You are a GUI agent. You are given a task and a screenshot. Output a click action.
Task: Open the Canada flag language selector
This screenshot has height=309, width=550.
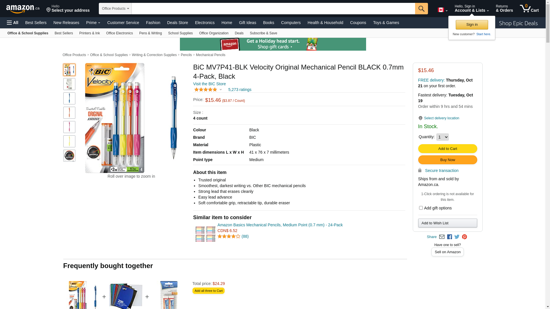pos(443,10)
